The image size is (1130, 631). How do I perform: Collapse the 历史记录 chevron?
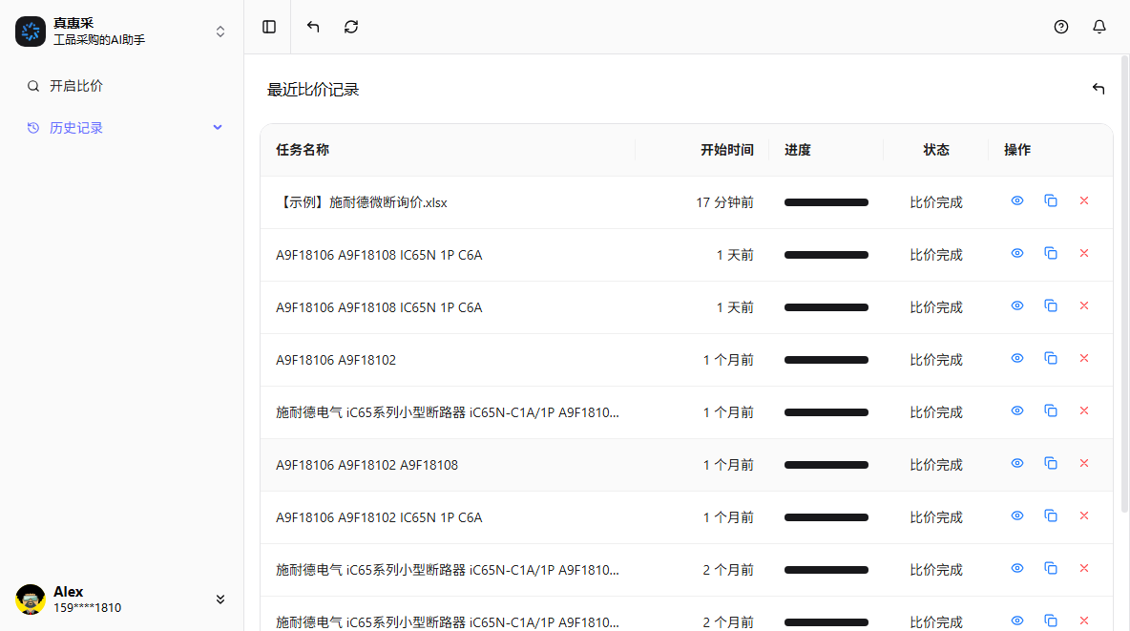(218, 127)
